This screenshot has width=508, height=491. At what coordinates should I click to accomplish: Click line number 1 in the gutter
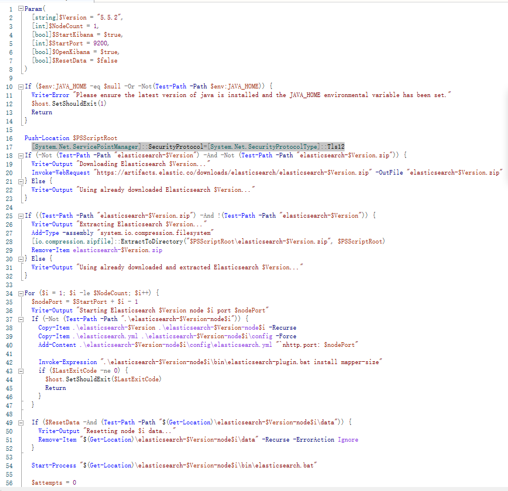tap(11, 9)
